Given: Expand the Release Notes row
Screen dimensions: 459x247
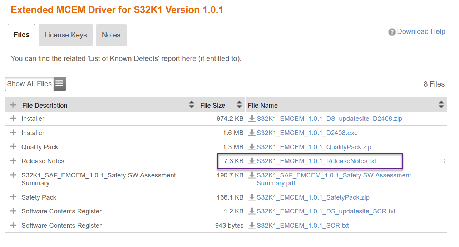Looking at the screenshot, I should point(13,161).
